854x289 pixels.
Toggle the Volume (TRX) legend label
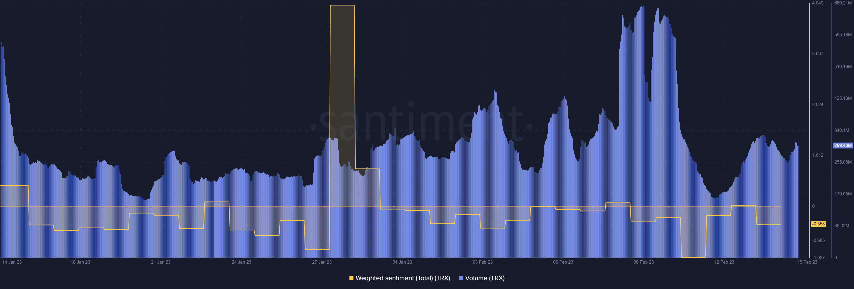(x=485, y=278)
